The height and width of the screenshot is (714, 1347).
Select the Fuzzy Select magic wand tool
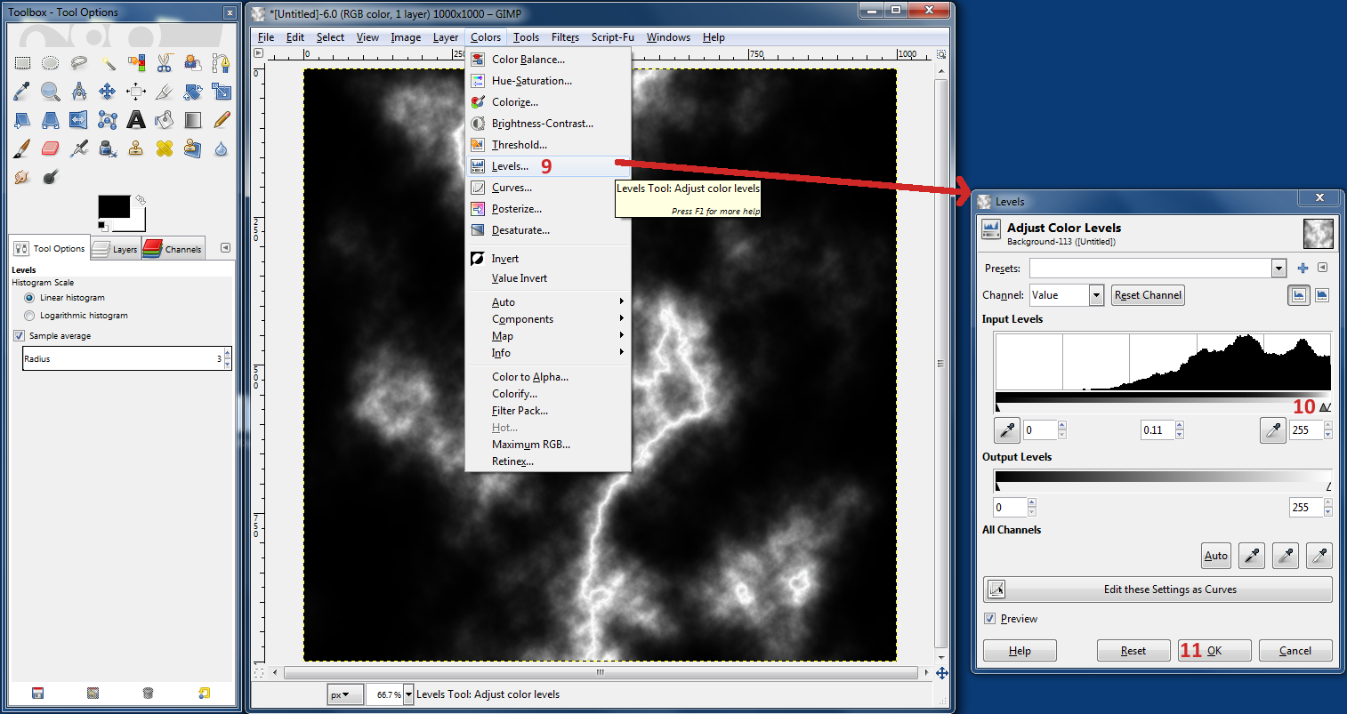click(110, 63)
